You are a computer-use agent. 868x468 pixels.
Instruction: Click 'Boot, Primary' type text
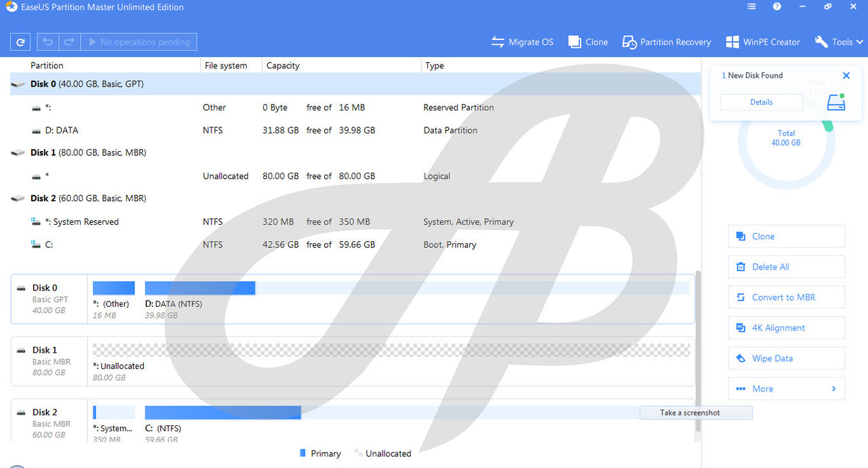point(450,244)
